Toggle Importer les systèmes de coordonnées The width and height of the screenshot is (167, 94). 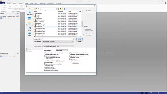pos(70,53)
